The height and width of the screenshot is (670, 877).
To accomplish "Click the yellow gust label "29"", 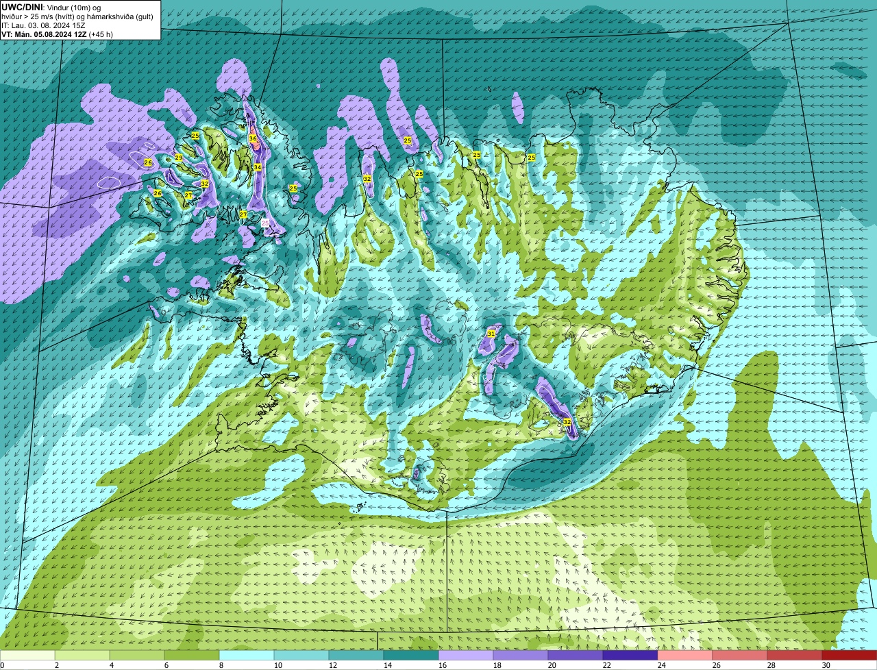I will click(x=179, y=158).
